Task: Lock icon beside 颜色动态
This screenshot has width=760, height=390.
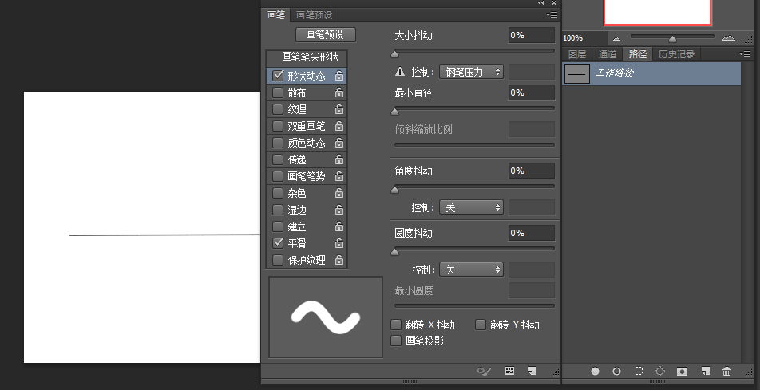Action: [x=339, y=143]
